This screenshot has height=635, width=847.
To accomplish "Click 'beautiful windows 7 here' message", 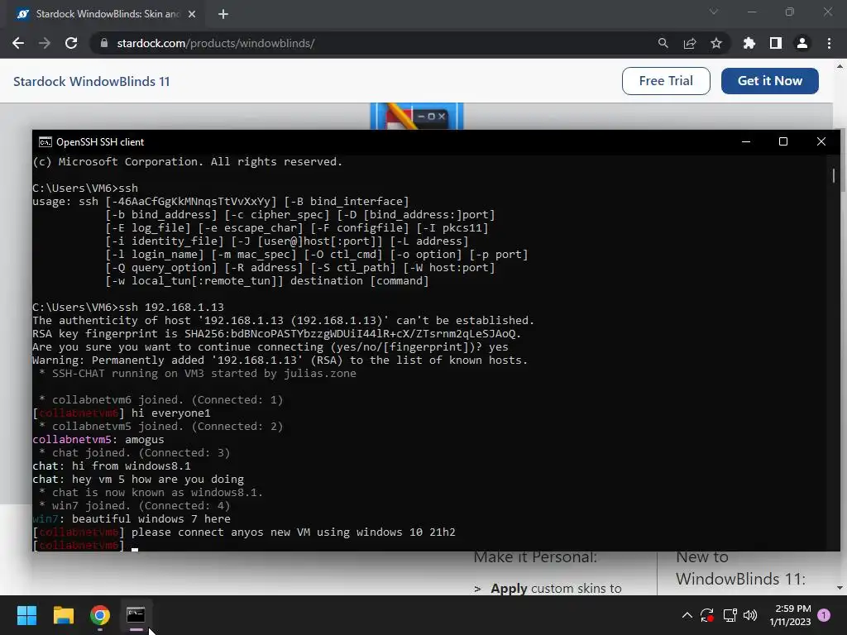I will 151,519.
